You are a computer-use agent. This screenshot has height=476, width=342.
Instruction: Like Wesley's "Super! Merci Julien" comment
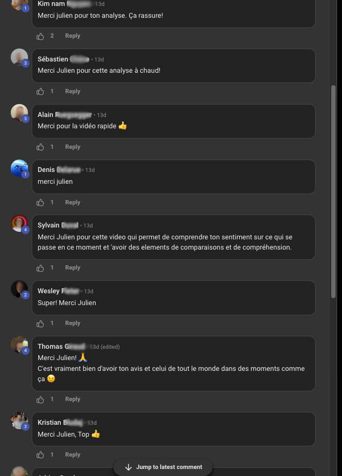point(40,323)
